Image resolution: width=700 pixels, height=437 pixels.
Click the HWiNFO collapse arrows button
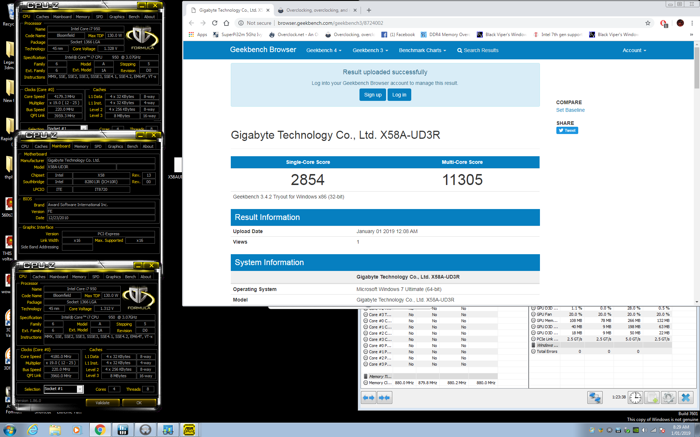[384, 398]
